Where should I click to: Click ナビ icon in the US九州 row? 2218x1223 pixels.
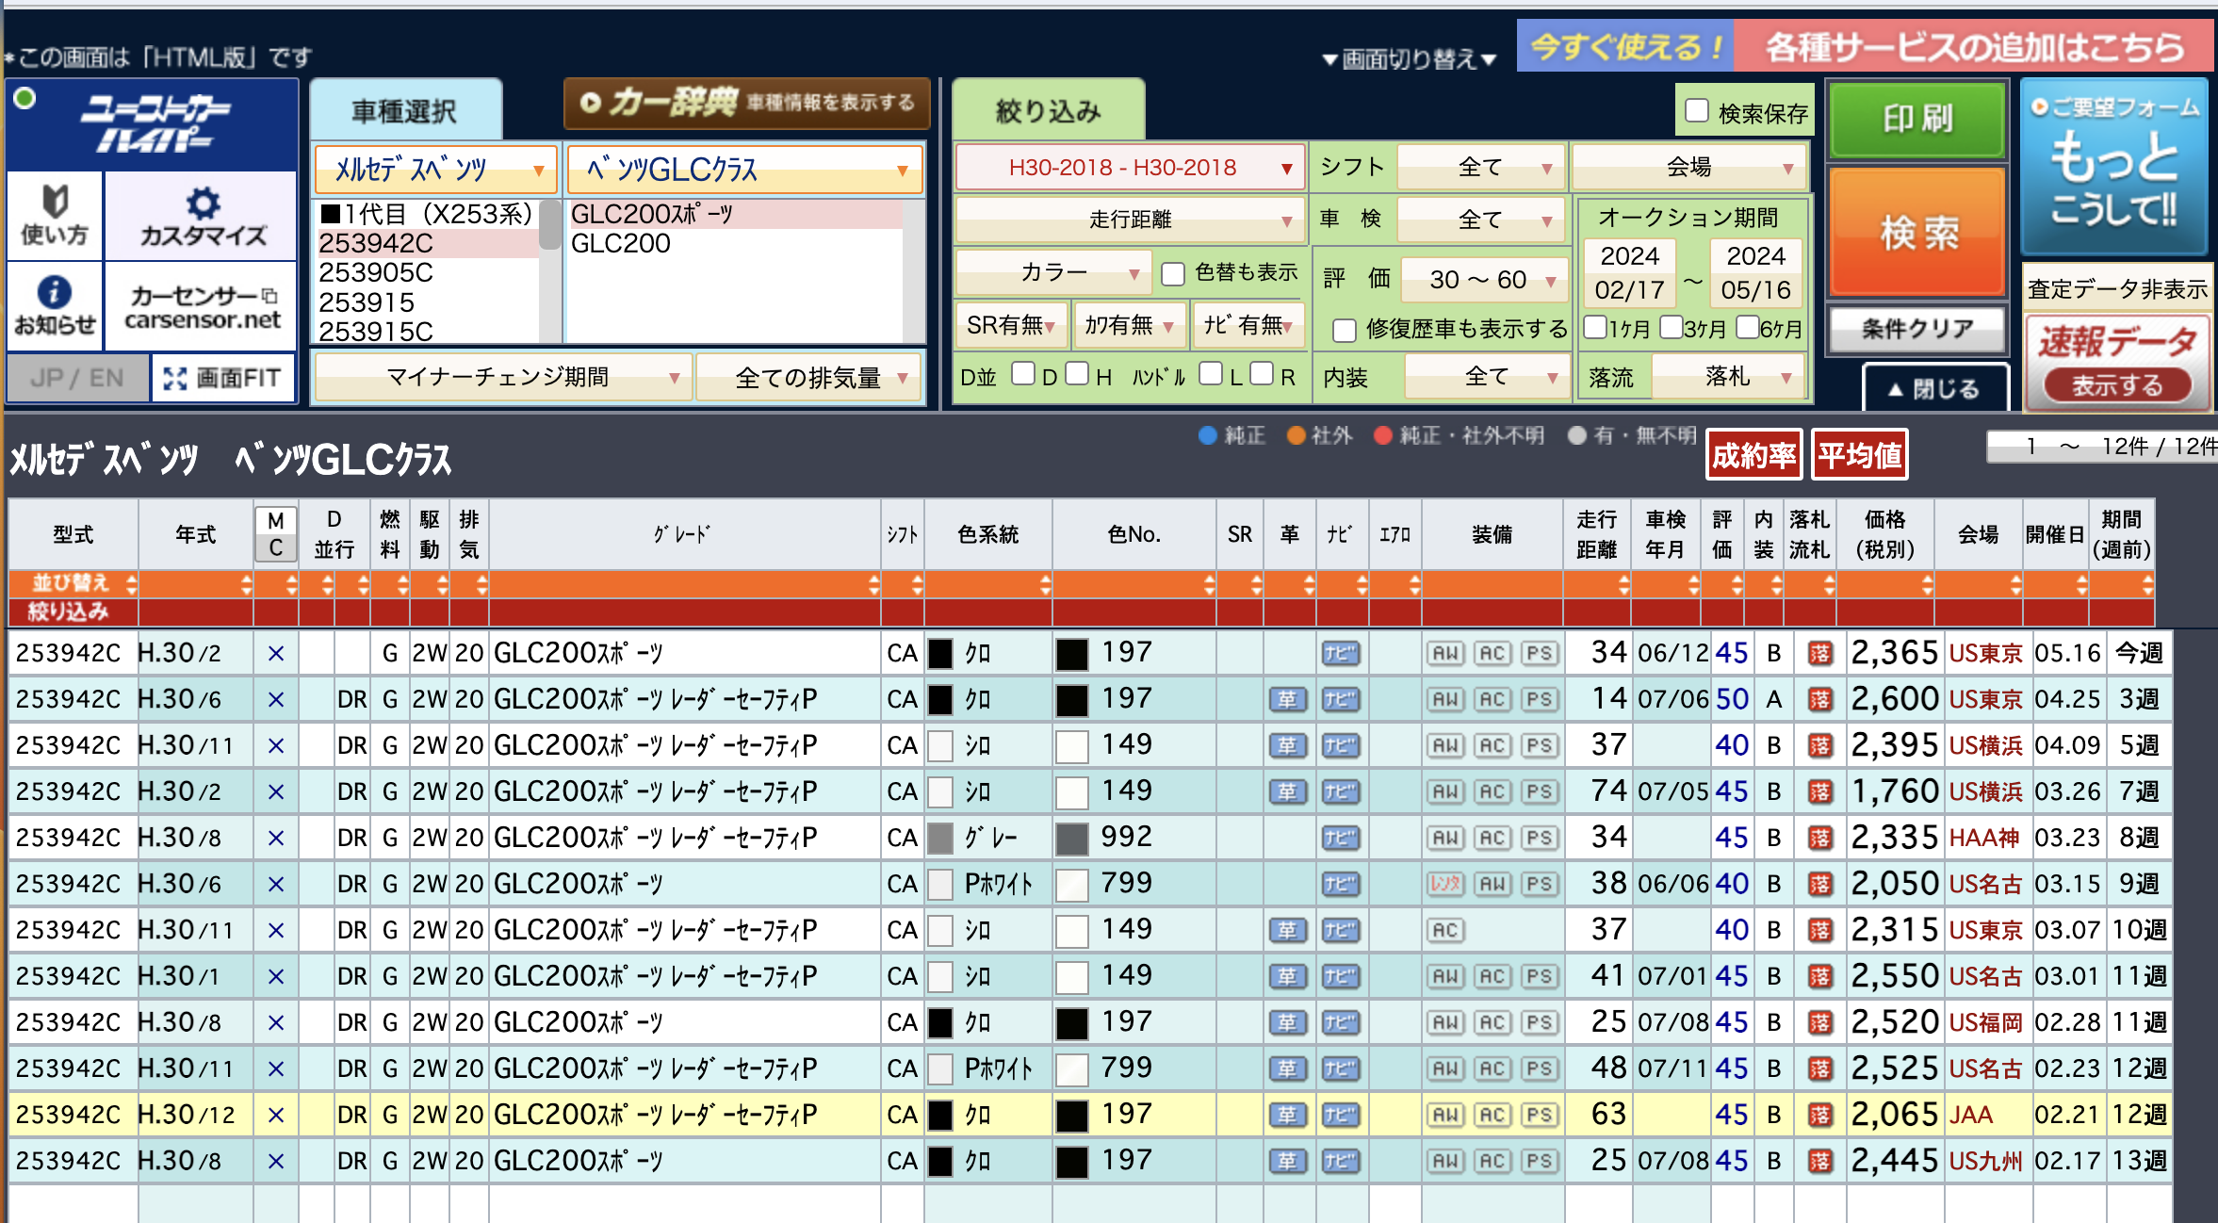(x=1340, y=1161)
